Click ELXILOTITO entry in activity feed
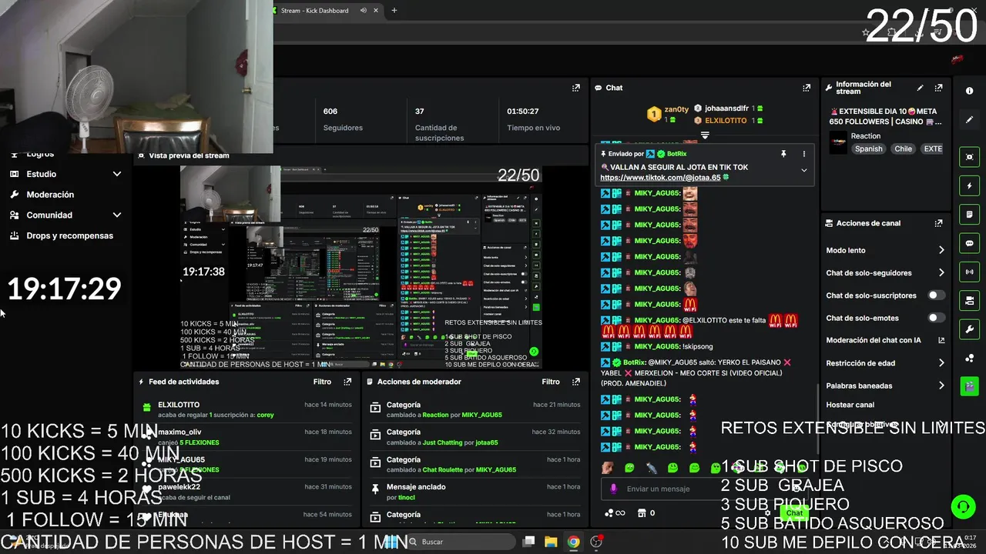 click(246, 409)
